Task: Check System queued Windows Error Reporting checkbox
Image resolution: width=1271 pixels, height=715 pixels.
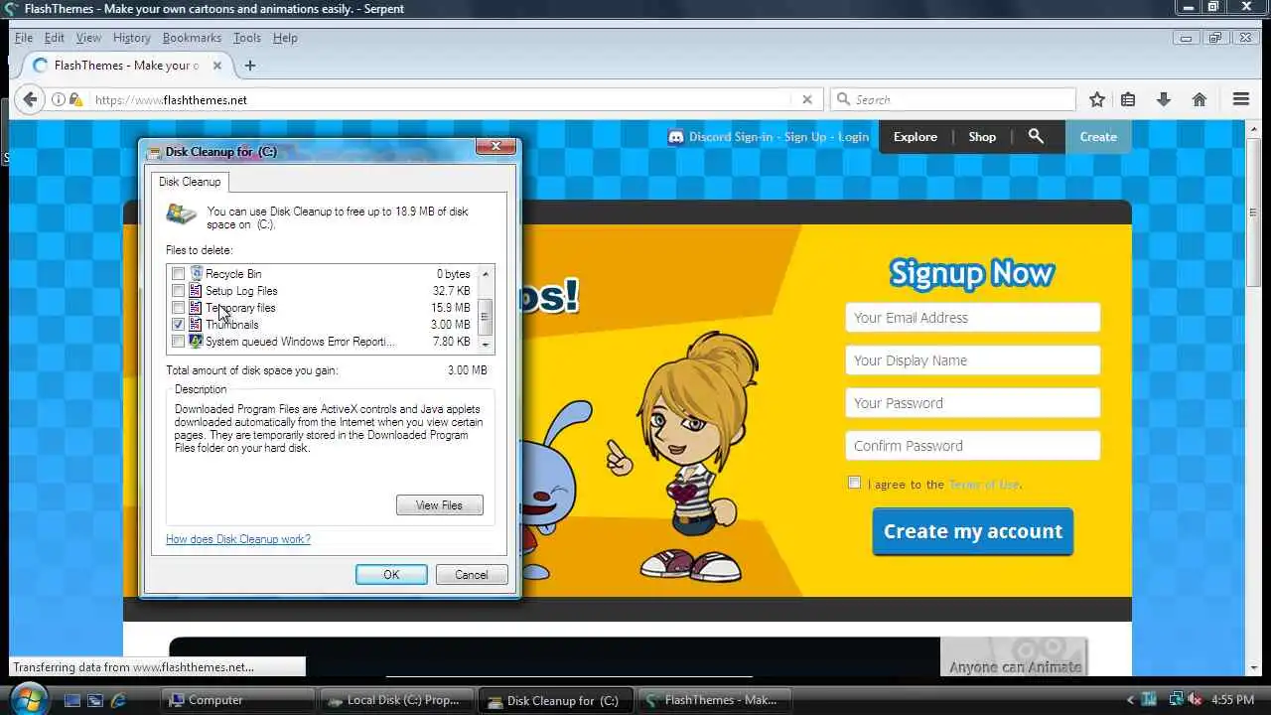Action: click(178, 342)
